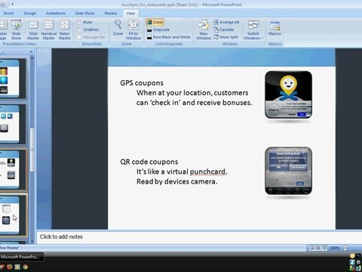Image resolution: width=362 pixels, height=272 pixels.
Task: Click thumbnail pane vertical scrollbar
Action: [x=32, y=149]
